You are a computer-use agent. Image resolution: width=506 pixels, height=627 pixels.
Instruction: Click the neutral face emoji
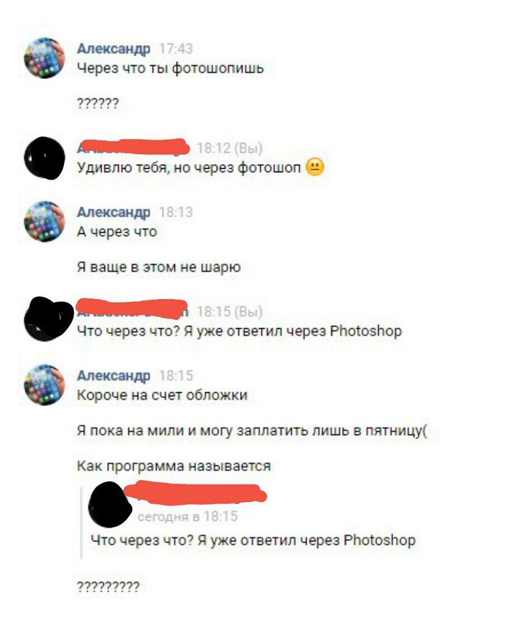(315, 167)
